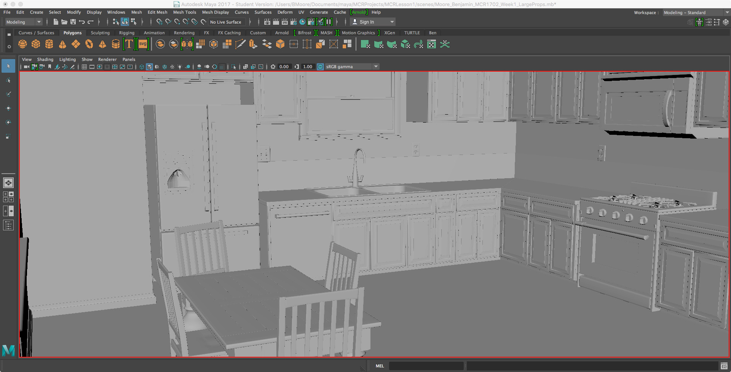Select the Move tool in the toolbox
Viewport: 731px width, 372px height.
point(8,108)
